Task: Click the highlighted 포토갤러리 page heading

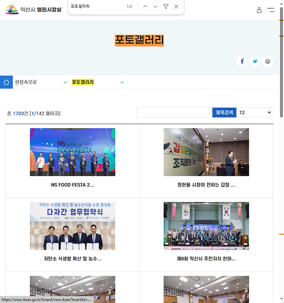Action: [x=139, y=40]
